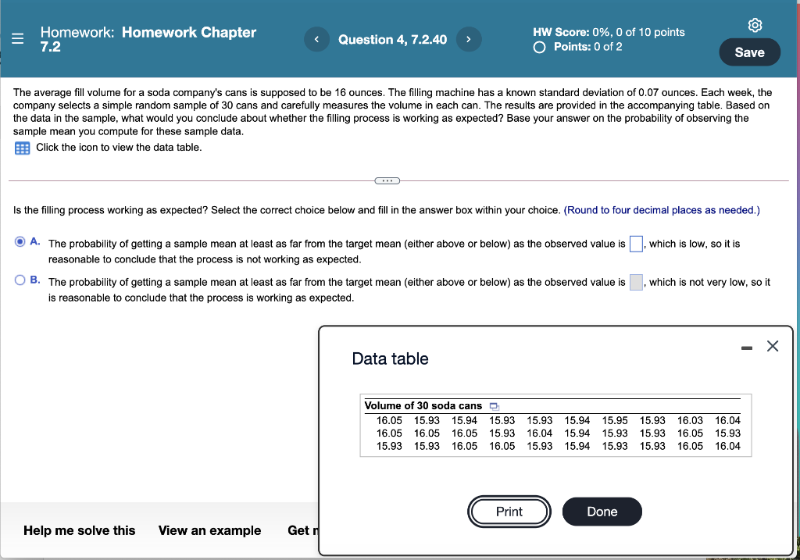Select answer choice B radio button

21,278
